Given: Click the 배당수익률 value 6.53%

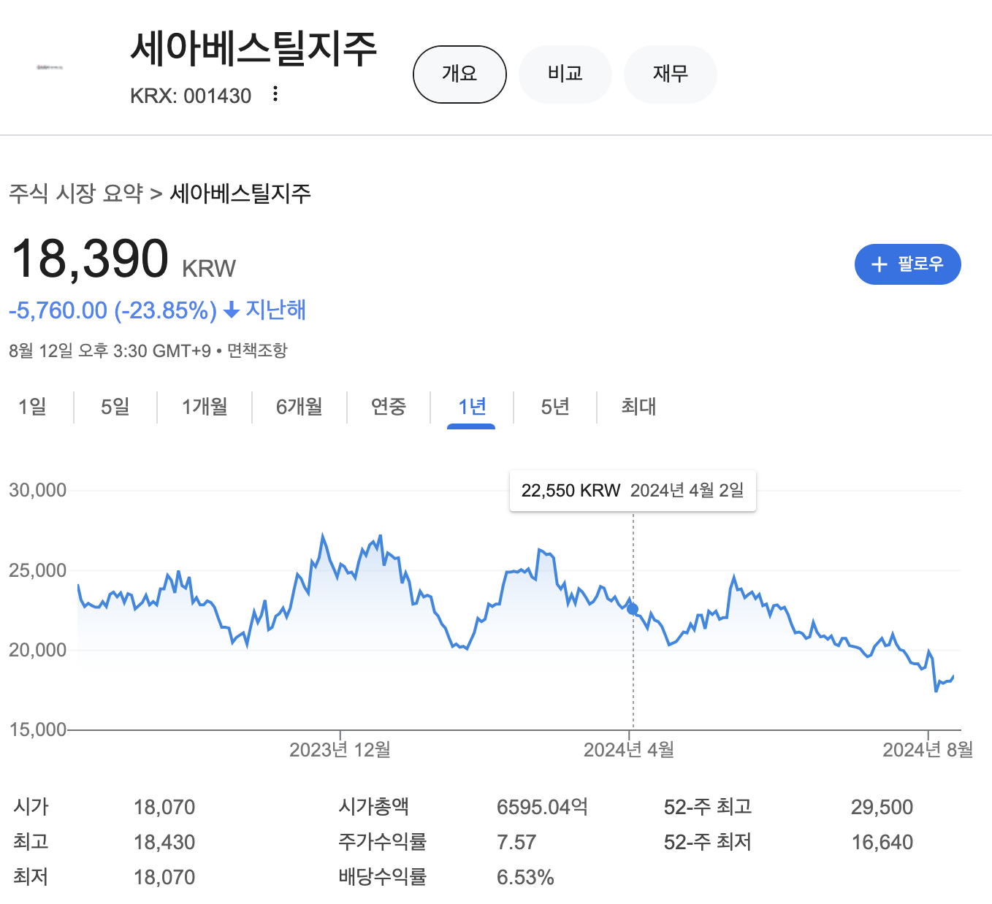Looking at the screenshot, I should pyautogui.click(x=525, y=877).
